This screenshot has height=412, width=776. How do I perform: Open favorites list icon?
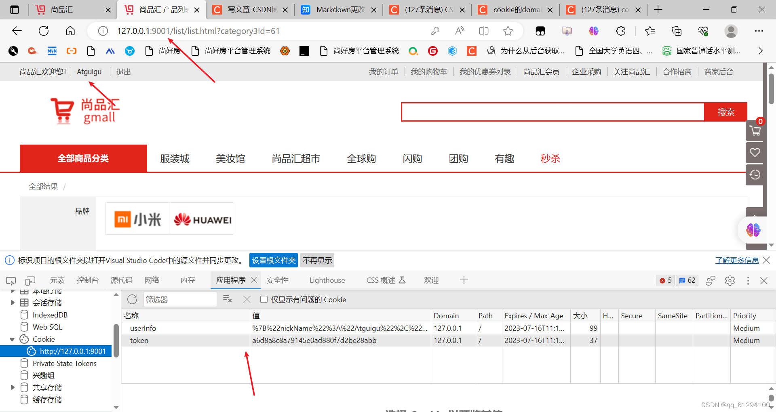[650, 31]
